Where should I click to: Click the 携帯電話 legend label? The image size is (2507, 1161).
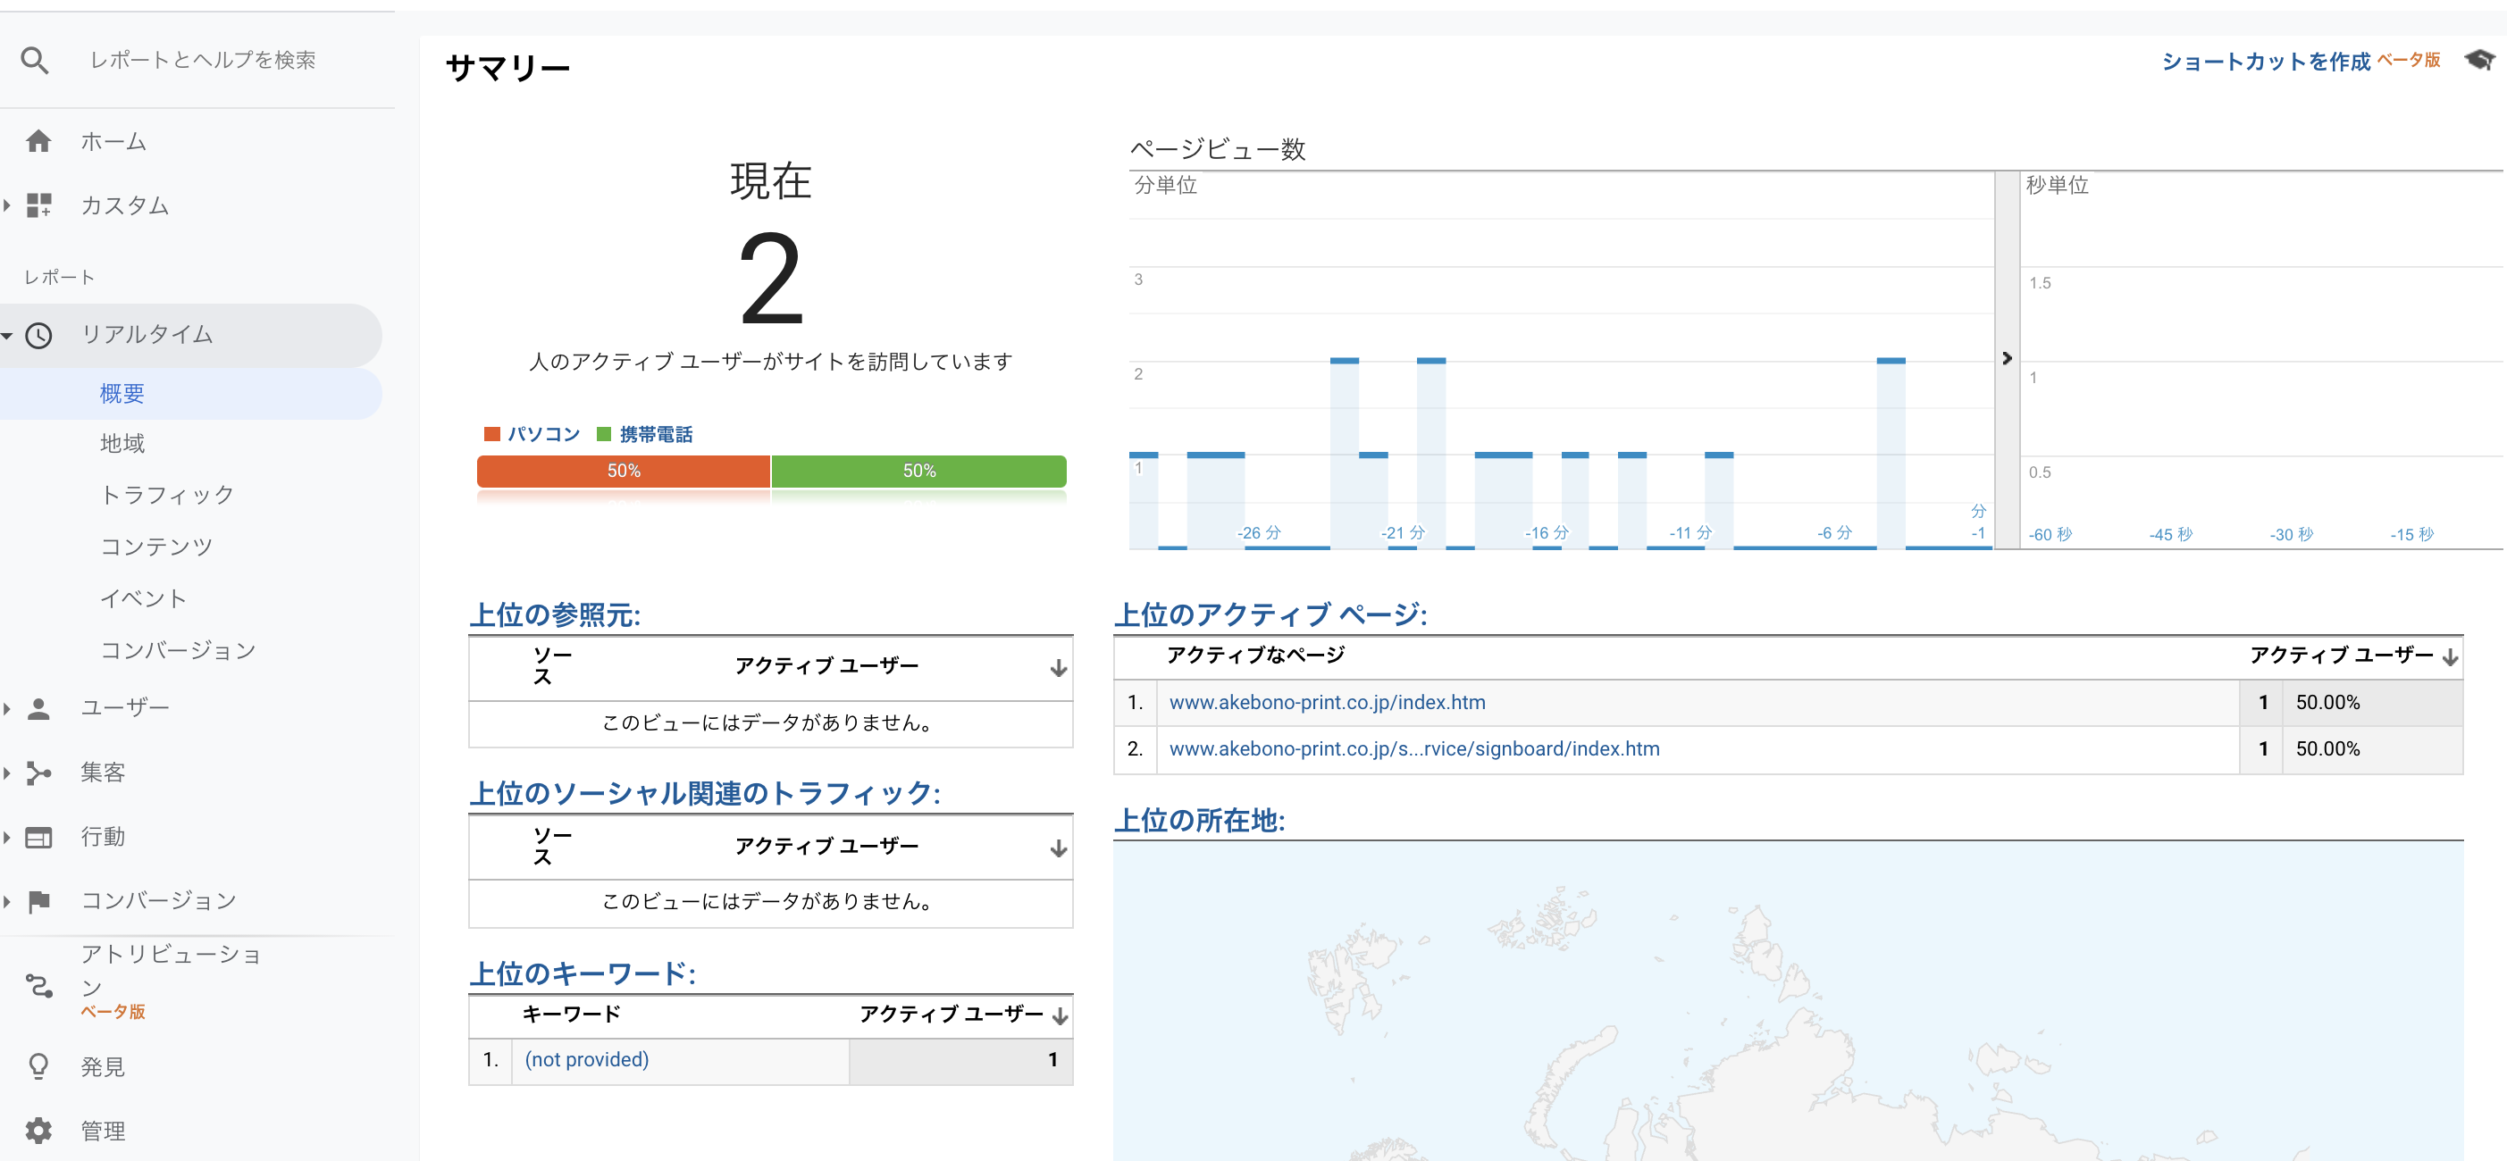coord(656,434)
